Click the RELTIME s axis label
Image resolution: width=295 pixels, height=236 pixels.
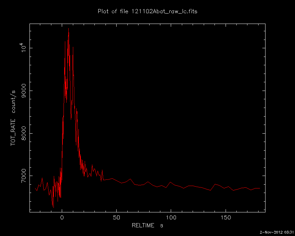point(147,225)
